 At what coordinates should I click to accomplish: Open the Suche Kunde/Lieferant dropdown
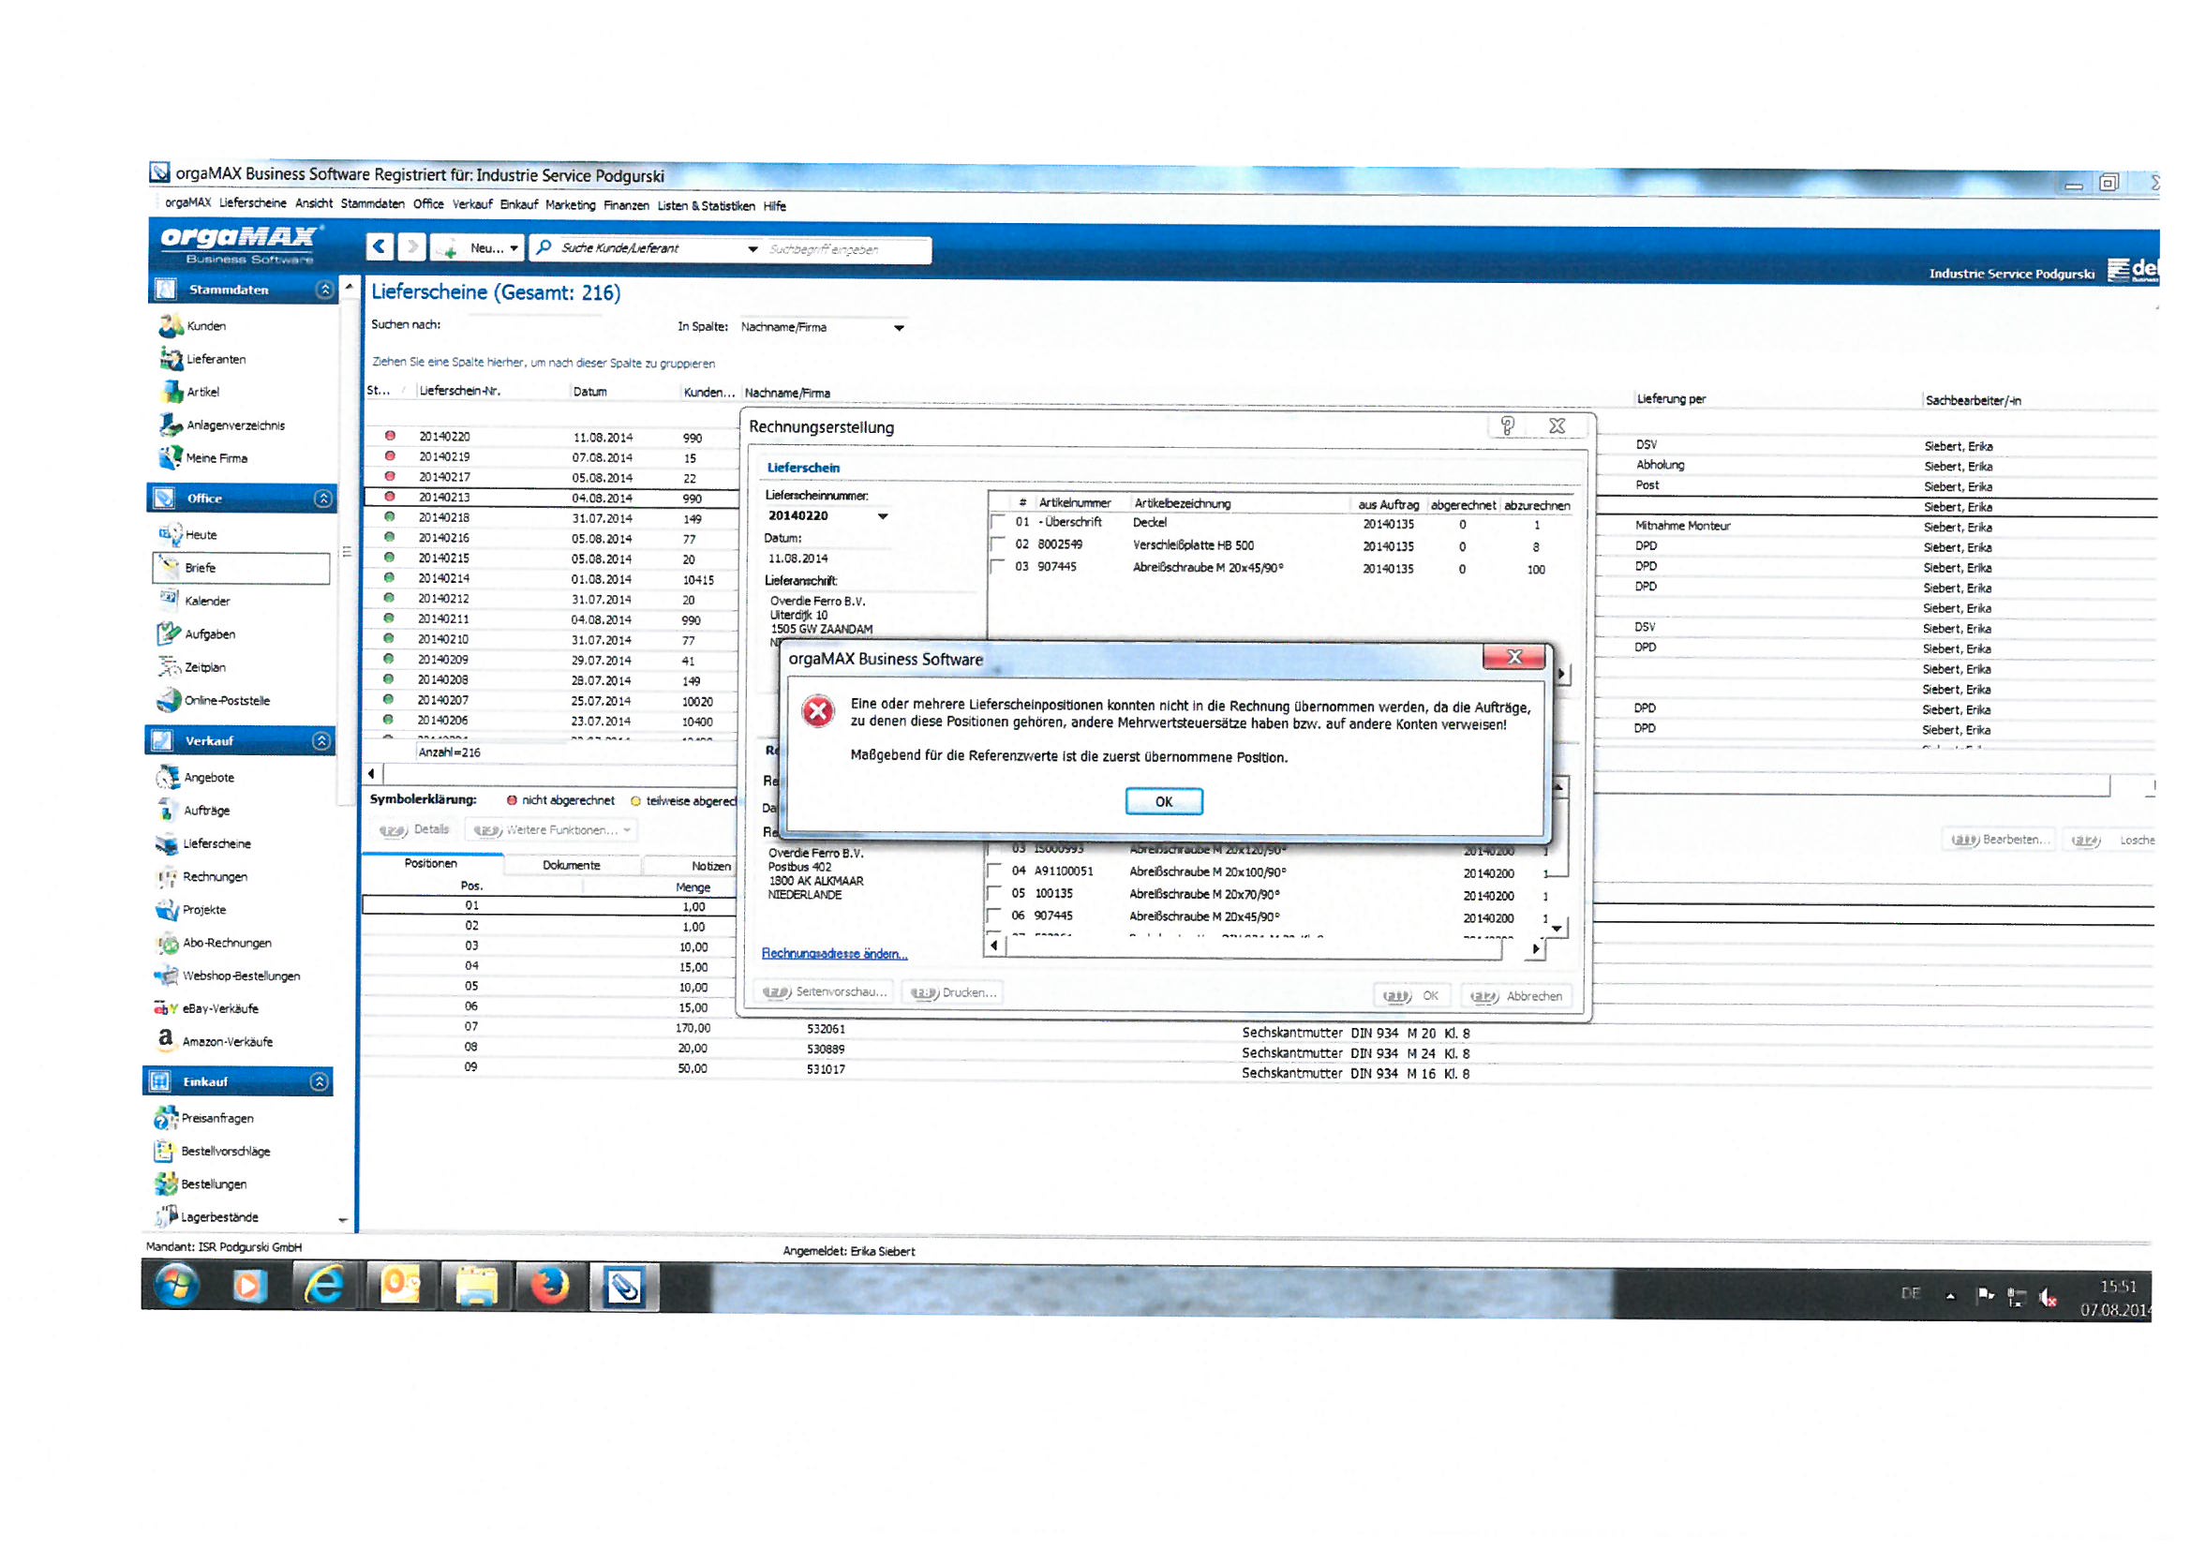753,250
